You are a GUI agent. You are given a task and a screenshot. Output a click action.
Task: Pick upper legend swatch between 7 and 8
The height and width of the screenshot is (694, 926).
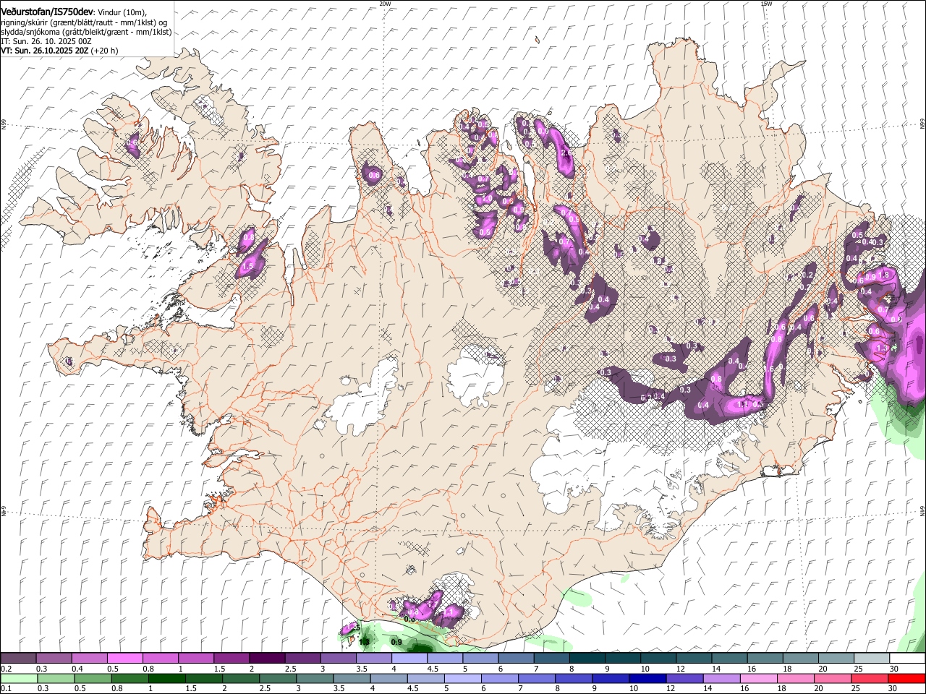point(551,658)
